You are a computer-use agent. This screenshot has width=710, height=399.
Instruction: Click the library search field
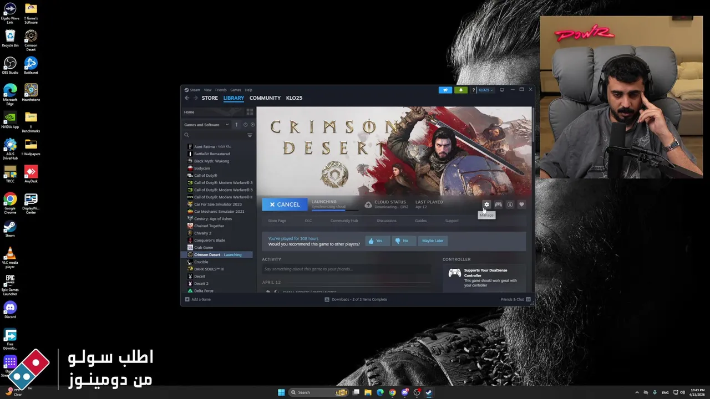pyautogui.click(x=215, y=135)
